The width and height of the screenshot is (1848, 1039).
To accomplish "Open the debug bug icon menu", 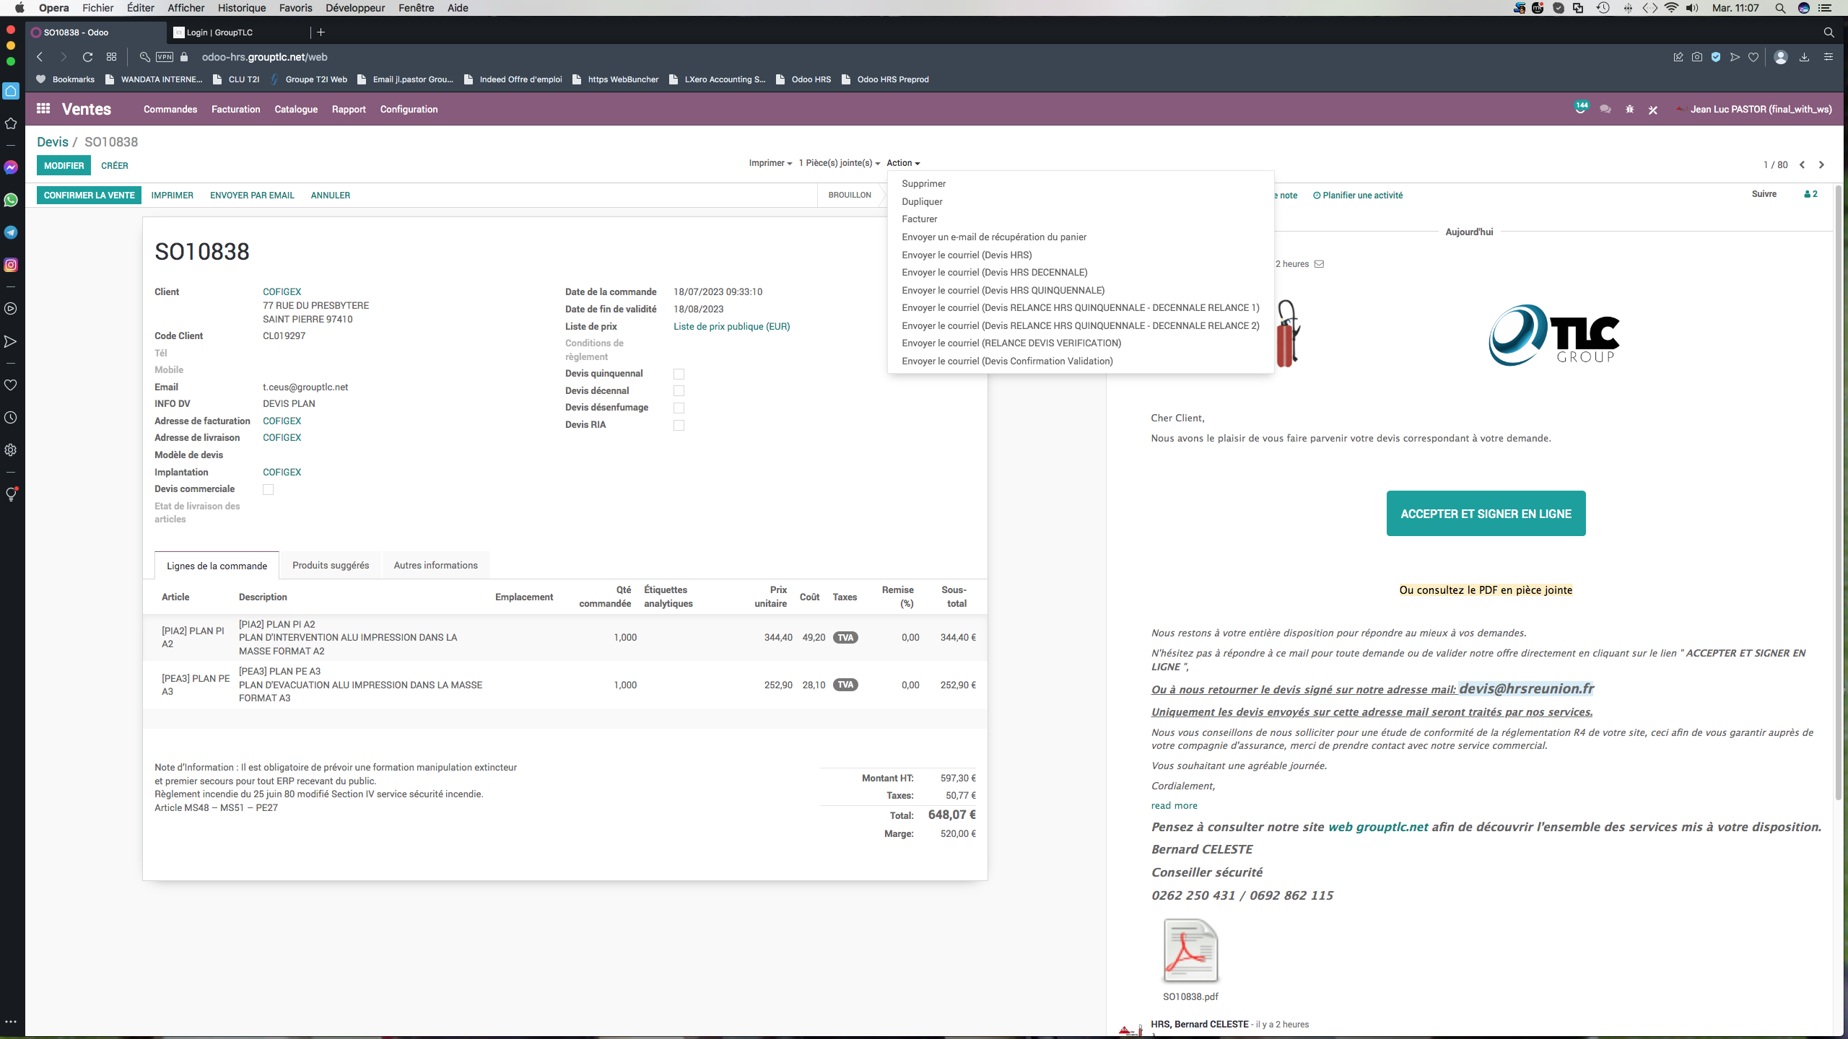I will (x=1629, y=110).
